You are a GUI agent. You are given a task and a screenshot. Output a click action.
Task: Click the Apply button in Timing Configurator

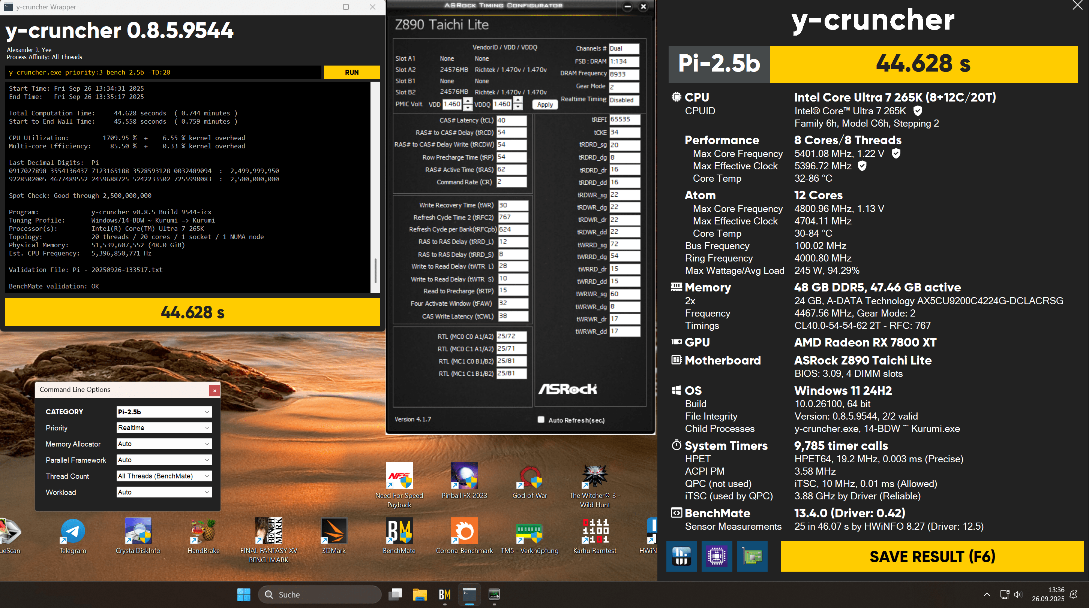click(545, 105)
